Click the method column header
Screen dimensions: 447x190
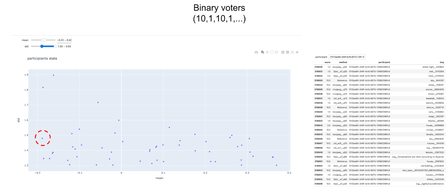click(x=343, y=62)
